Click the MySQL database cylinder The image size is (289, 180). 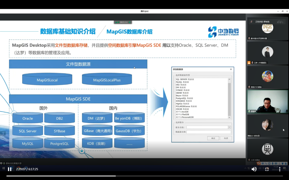28,143
